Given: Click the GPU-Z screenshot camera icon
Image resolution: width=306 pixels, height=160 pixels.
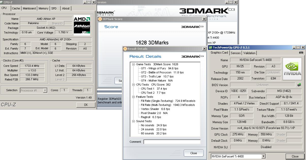Looking at the screenshot, I should click(301, 53).
